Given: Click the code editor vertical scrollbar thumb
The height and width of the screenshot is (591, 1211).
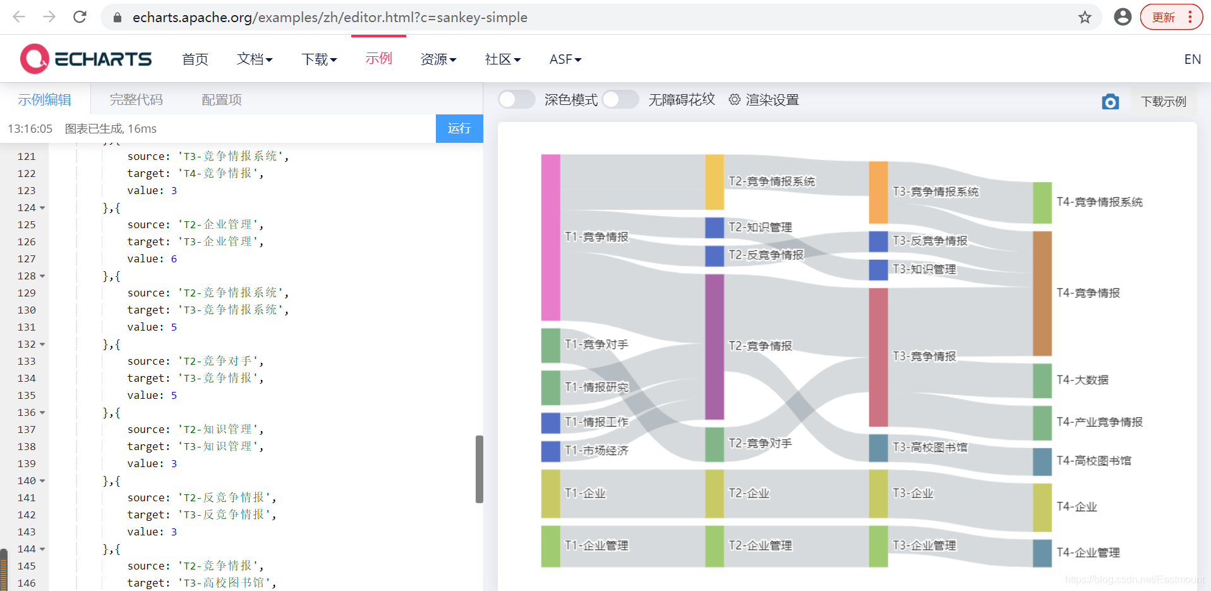Looking at the screenshot, I should point(479,469).
